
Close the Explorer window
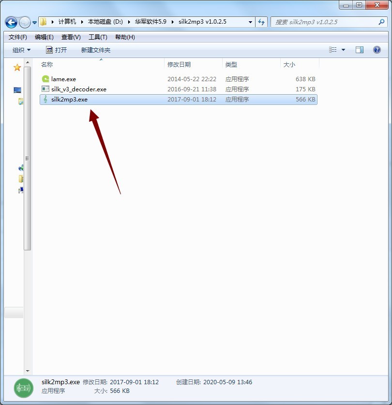pos(377,5)
